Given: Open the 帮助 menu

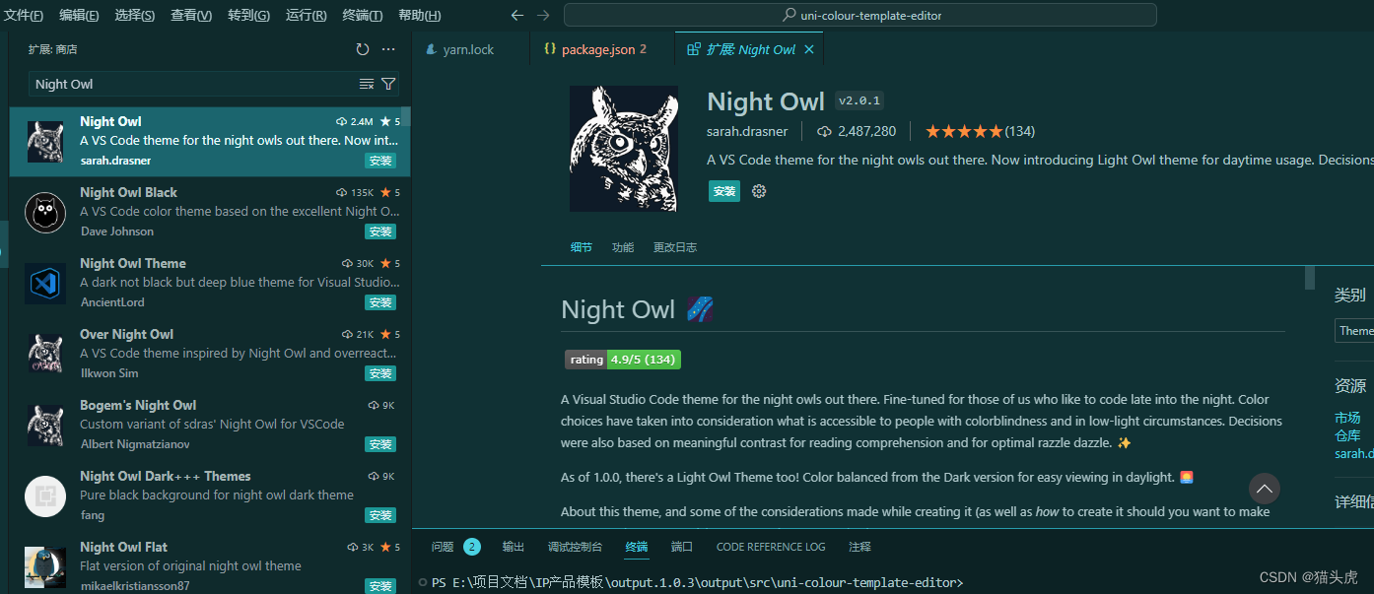Looking at the screenshot, I should (420, 15).
